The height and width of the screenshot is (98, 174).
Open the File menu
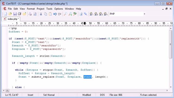10,9
